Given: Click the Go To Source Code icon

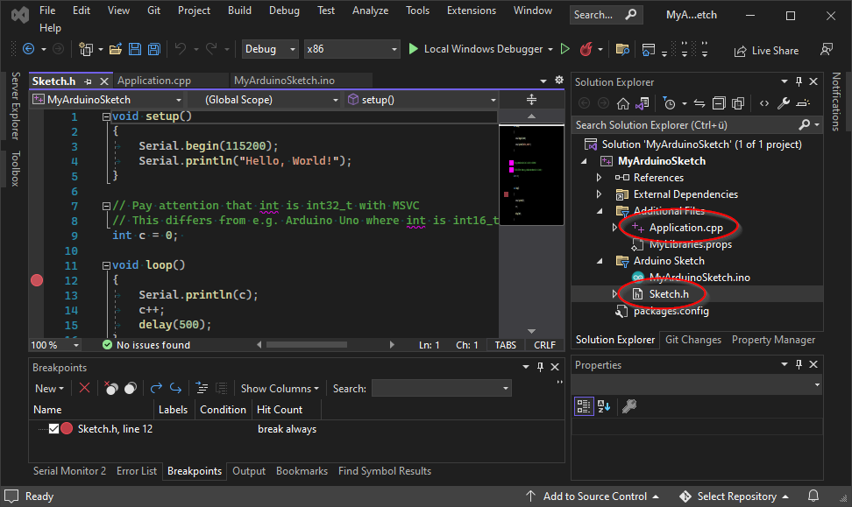Looking at the screenshot, I should 202,388.
